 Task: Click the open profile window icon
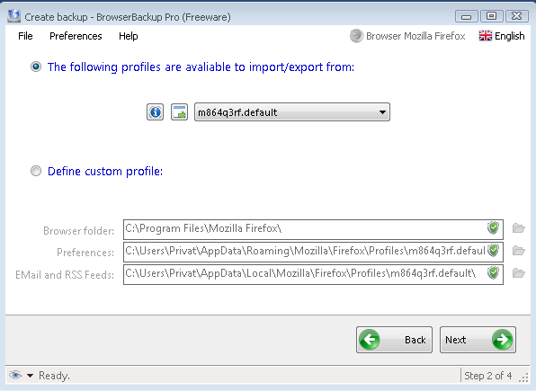[x=179, y=111]
